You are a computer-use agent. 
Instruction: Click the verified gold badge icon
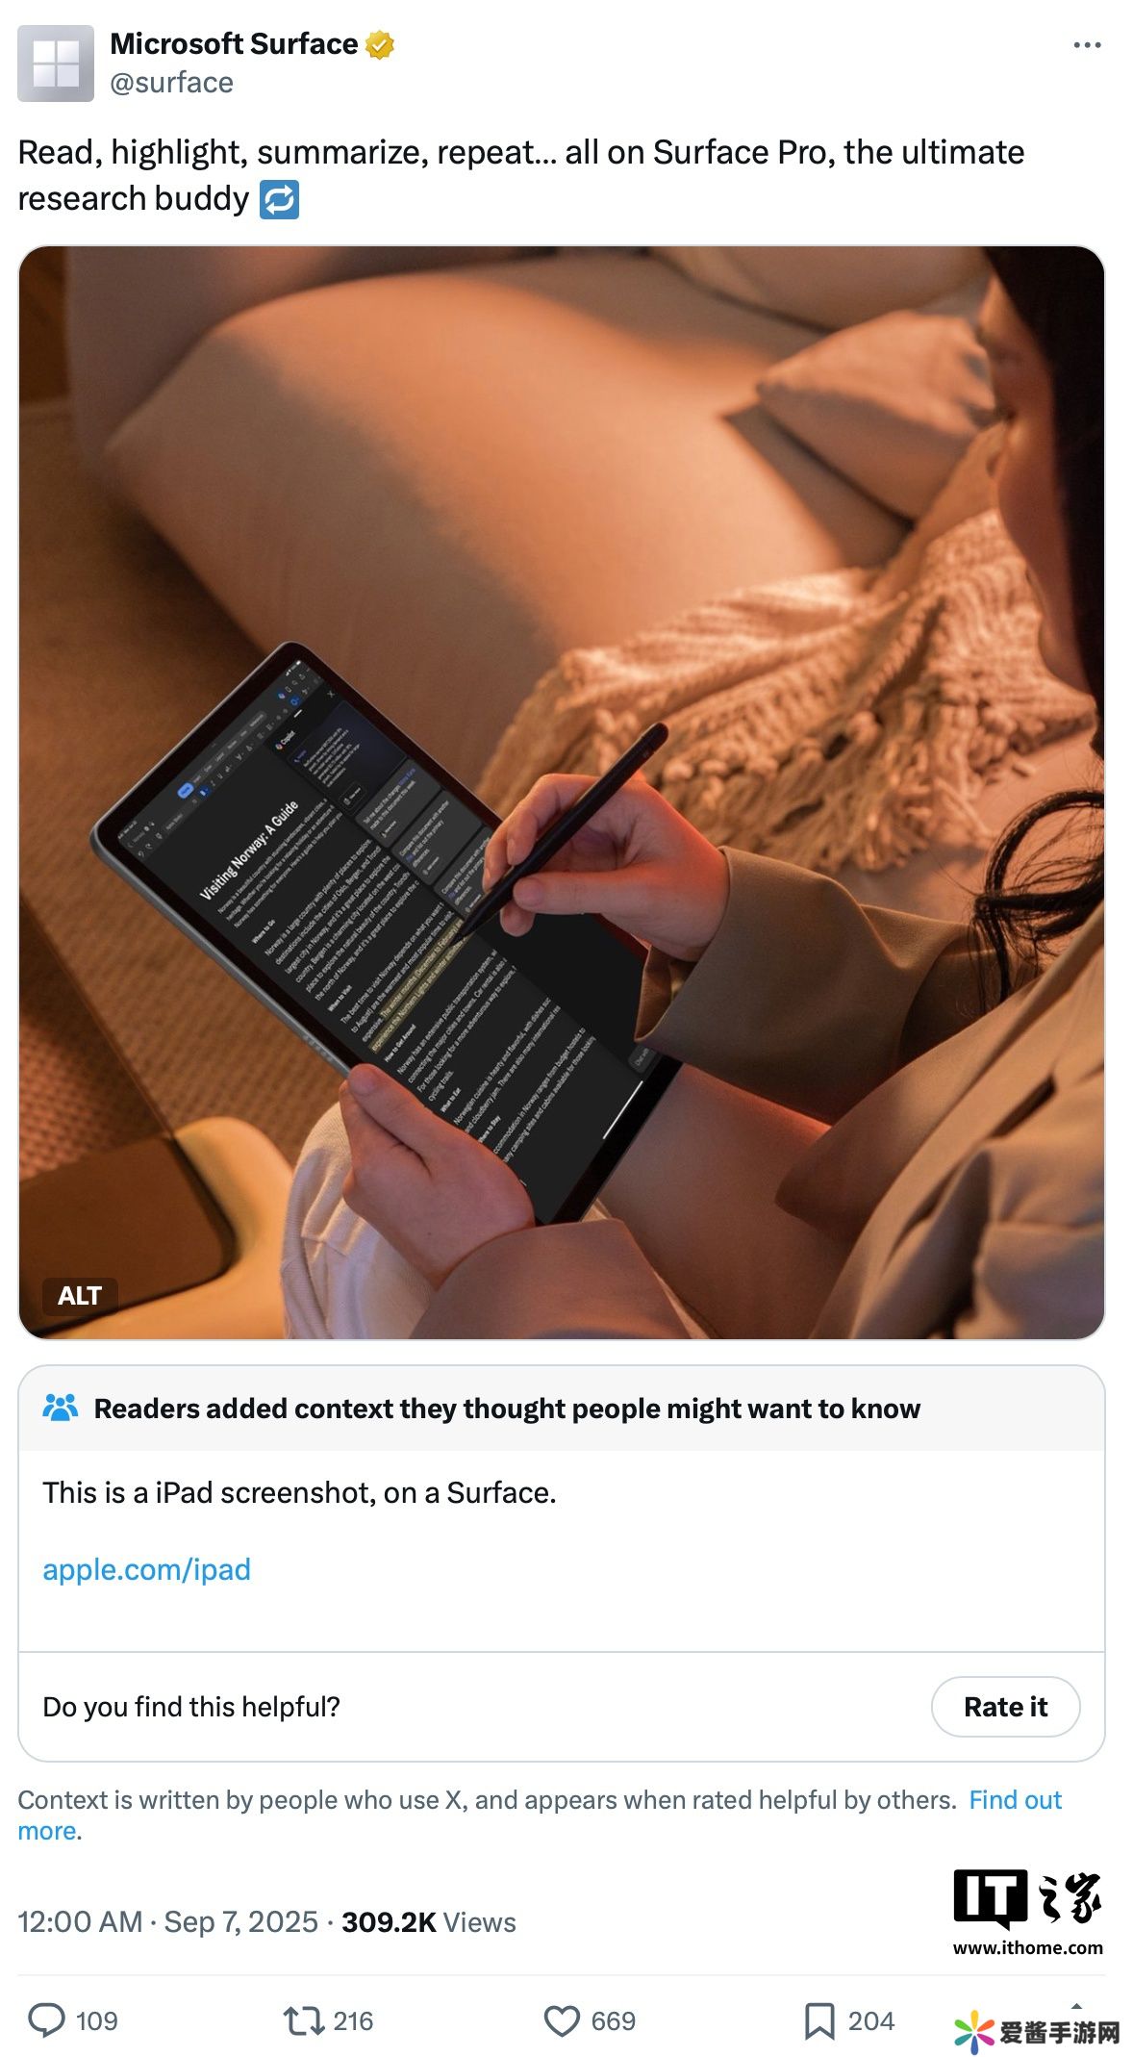click(x=380, y=44)
